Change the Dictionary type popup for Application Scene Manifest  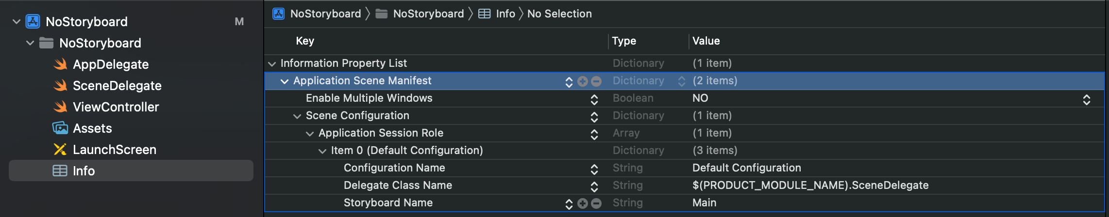click(682, 82)
